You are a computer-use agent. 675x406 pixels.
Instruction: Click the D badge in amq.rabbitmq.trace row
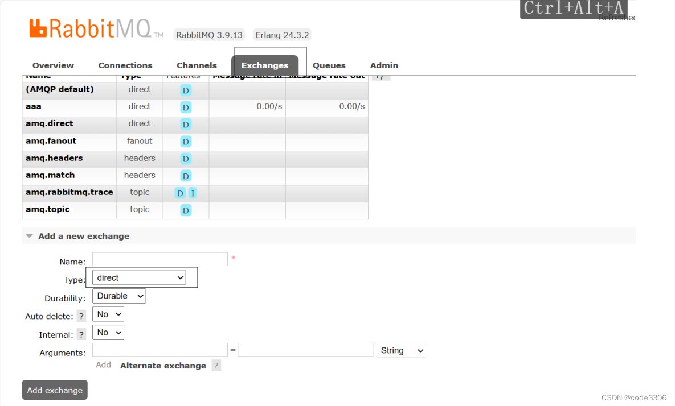point(180,193)
